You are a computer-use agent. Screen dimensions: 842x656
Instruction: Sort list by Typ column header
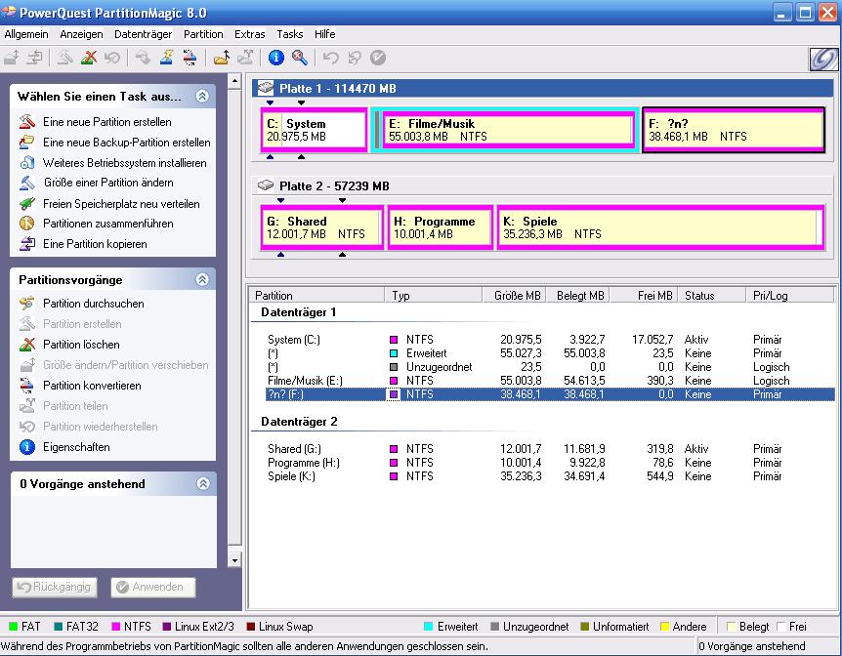click(x=433, y=295)
